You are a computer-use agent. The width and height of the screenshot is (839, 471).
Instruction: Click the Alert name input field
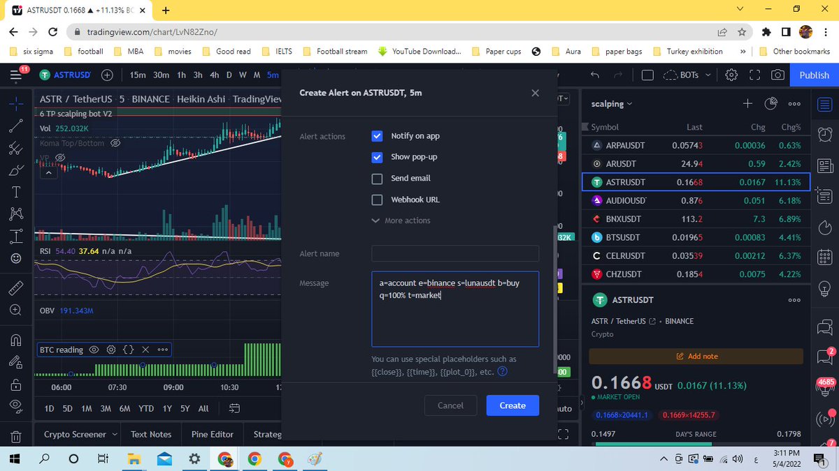point(455,253)
